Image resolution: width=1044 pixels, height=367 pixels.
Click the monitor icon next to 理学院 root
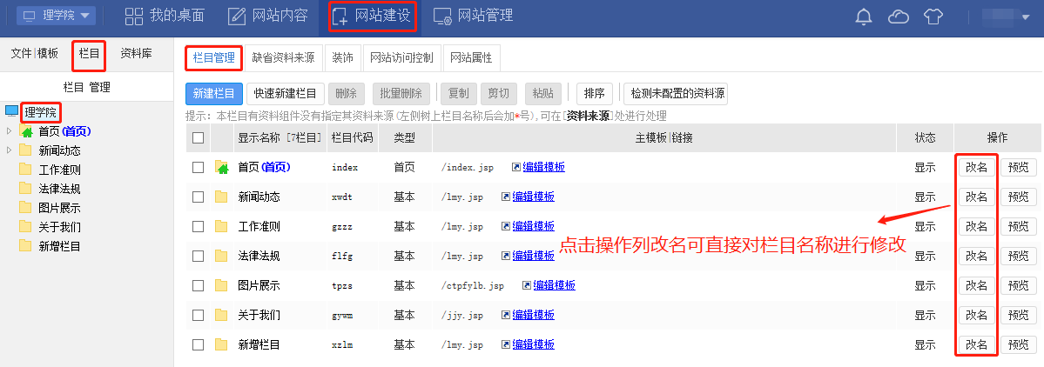[x=11, y=111]
